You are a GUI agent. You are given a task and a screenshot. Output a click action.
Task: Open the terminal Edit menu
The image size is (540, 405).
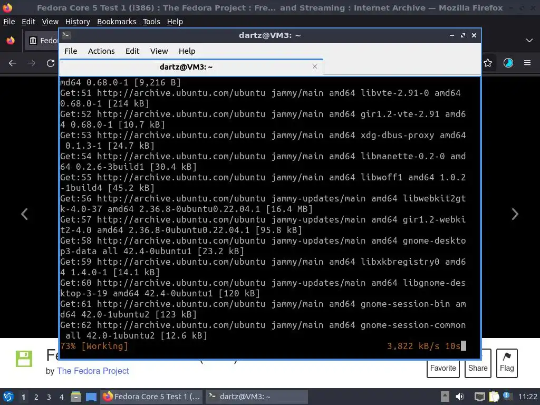[x=132, y=51]
